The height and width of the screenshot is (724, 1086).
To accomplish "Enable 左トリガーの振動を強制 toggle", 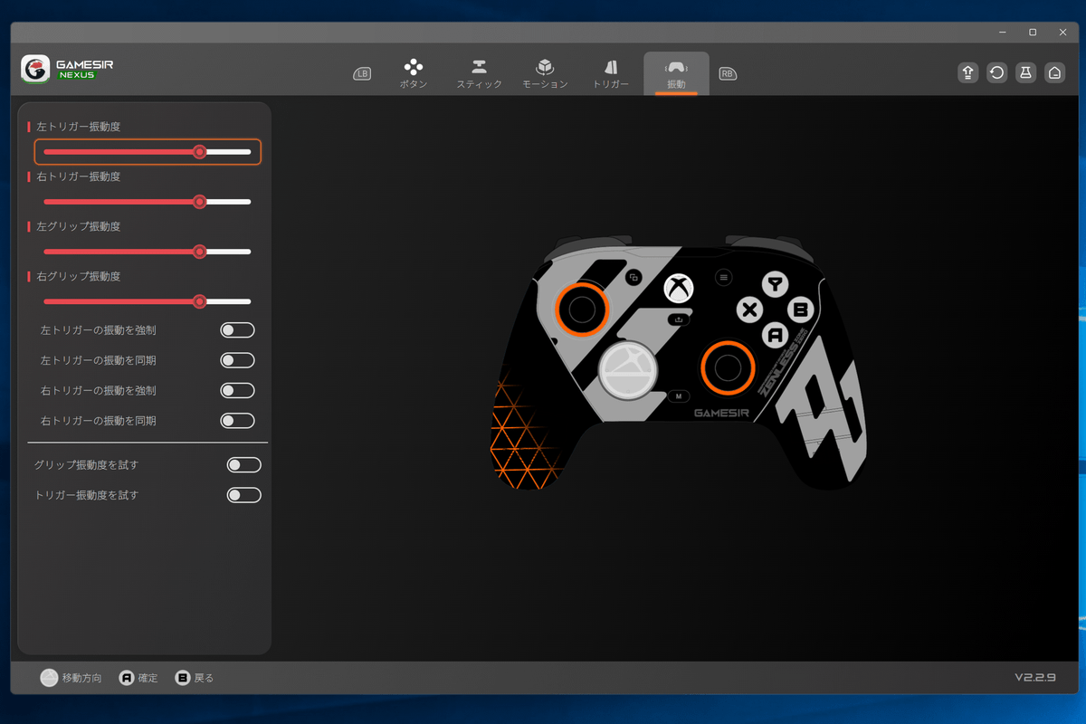I will click(x=237, y=330).
